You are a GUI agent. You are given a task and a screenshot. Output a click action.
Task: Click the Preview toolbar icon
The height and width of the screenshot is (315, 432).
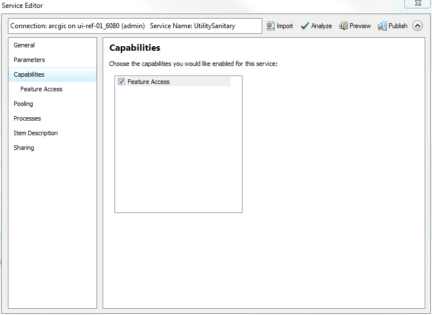[343, 26]
